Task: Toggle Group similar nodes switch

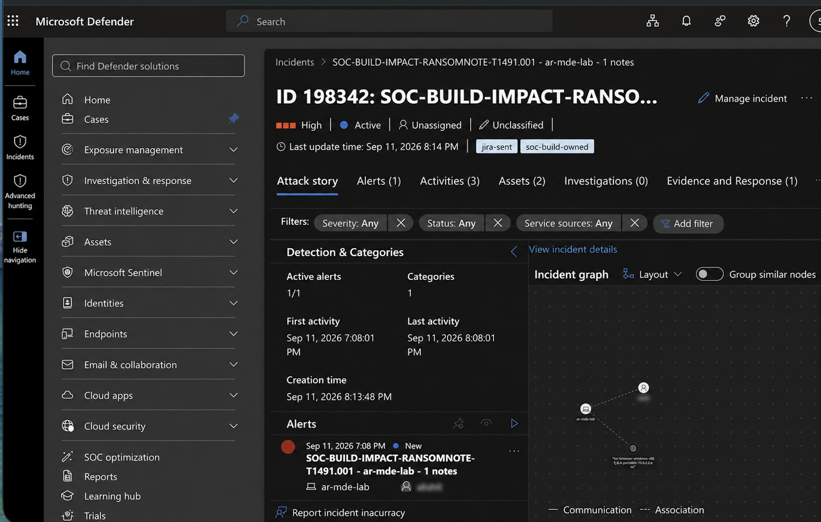Action: point(709,274)
